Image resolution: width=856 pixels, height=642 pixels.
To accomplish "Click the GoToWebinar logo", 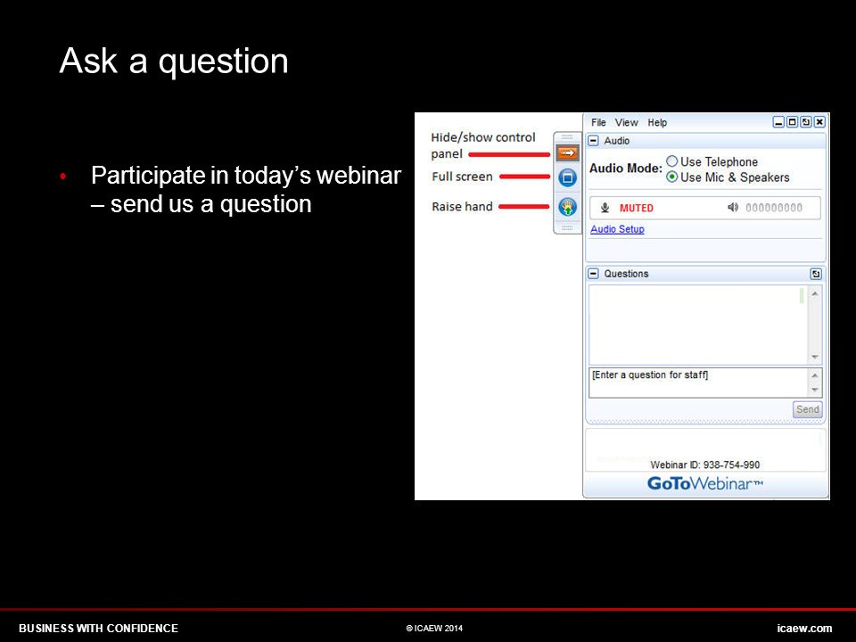I will [x=704, y=483].
